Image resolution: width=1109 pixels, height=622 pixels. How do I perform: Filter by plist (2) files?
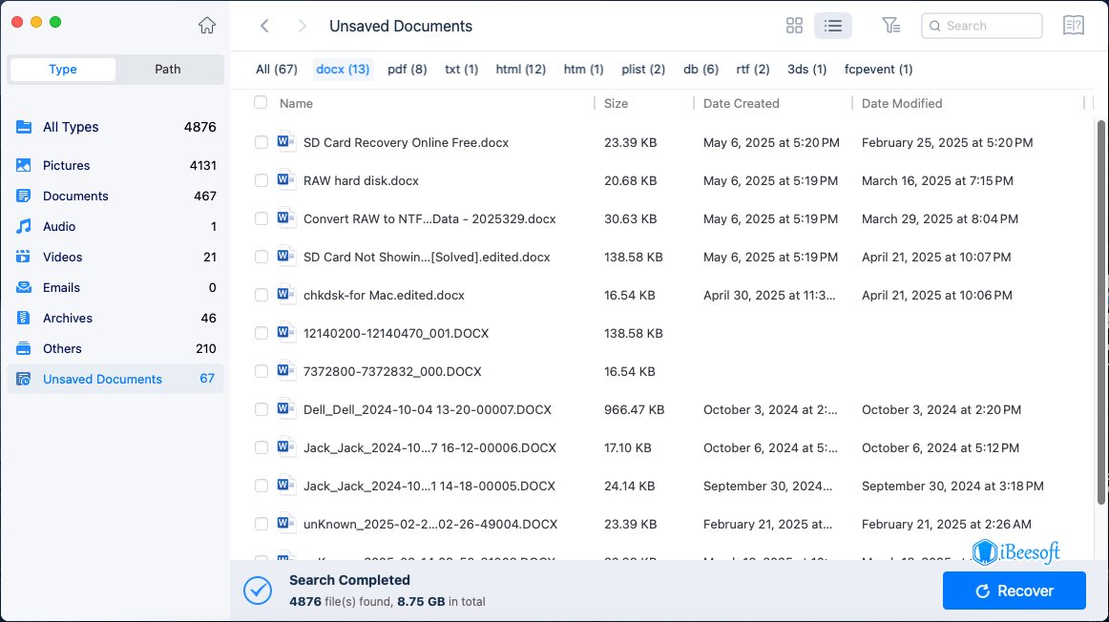643,70
